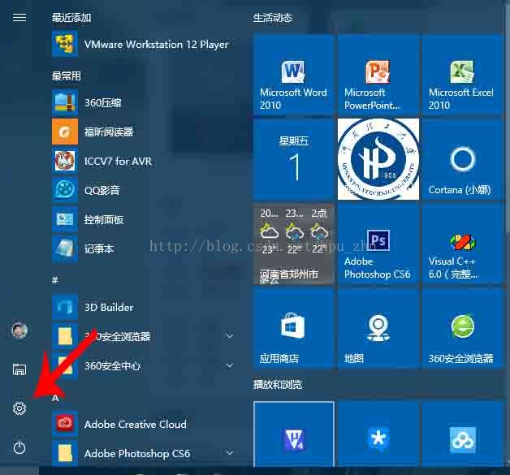Open the user account avatar
Image resolution: width=510 pixels, height=475 pixels.
[19, 330]
